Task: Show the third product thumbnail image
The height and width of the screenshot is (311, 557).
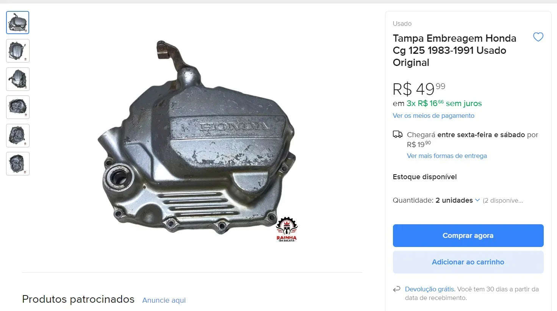Action: pos(18,79)
